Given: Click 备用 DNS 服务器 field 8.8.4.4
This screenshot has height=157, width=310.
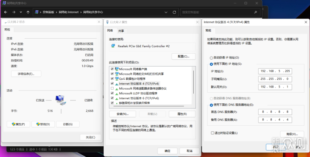Looking at the screenshot, I should (x=275, y=120).
